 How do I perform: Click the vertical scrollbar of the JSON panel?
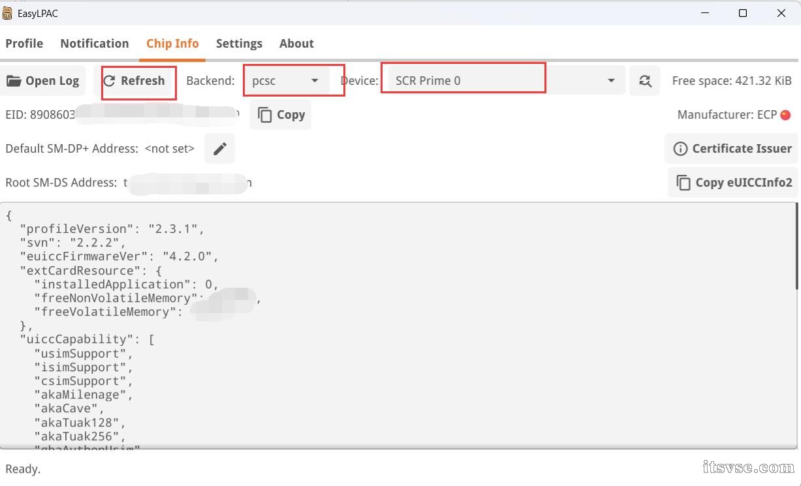pyautogui.click(x=796, y=246)
